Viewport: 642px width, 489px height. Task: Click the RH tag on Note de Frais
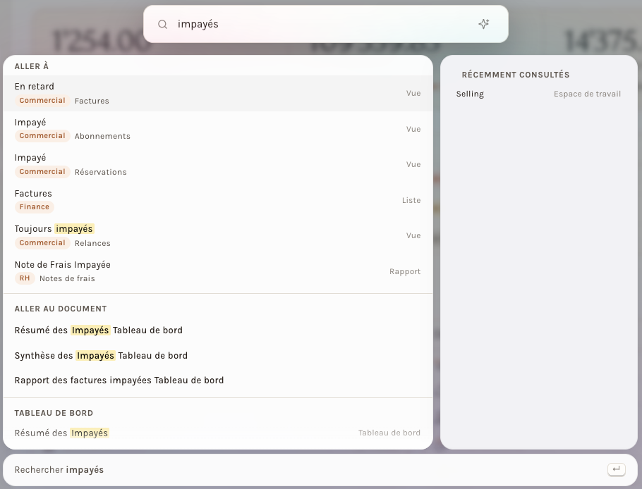click(x=25, y=278)
